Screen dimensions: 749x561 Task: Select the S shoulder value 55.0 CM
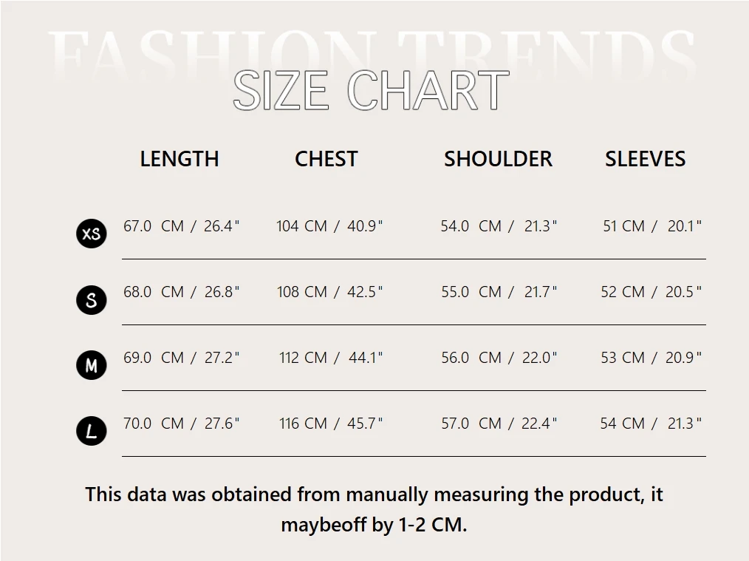click(x=471, y=292)
